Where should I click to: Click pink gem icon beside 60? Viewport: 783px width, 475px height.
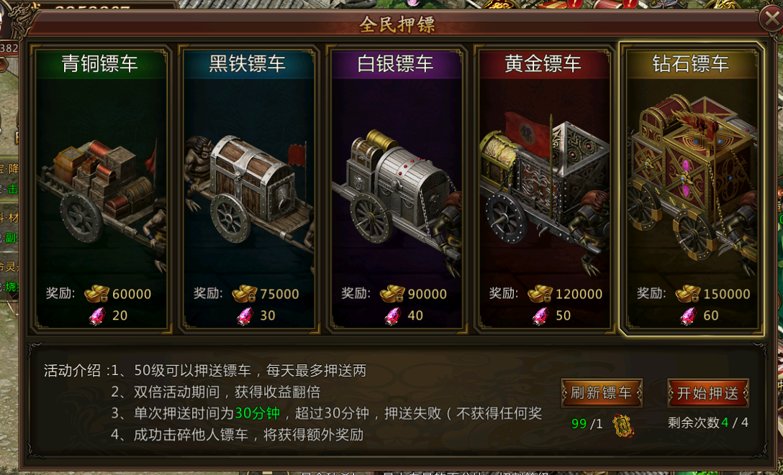[688, 316]
